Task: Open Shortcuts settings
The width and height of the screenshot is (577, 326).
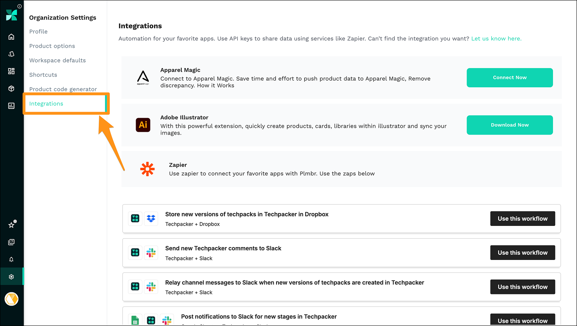Action: coord(43,75)
